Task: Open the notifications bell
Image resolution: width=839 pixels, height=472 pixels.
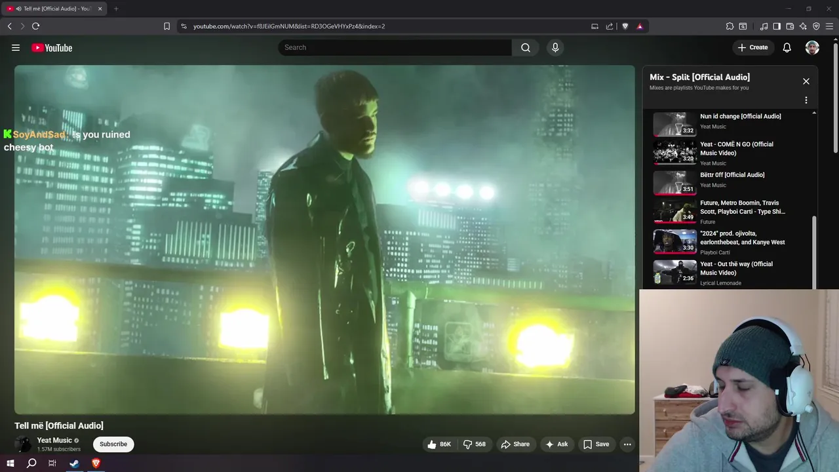Action: (x=787, y=47)
